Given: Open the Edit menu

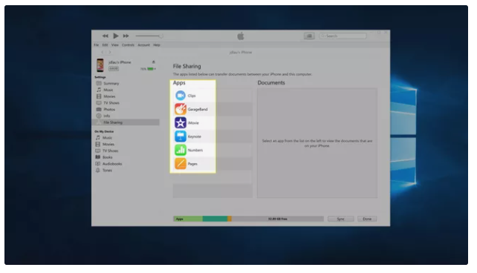Looking at the screenshot, I should pyautogui.click(x=105, y=45).
